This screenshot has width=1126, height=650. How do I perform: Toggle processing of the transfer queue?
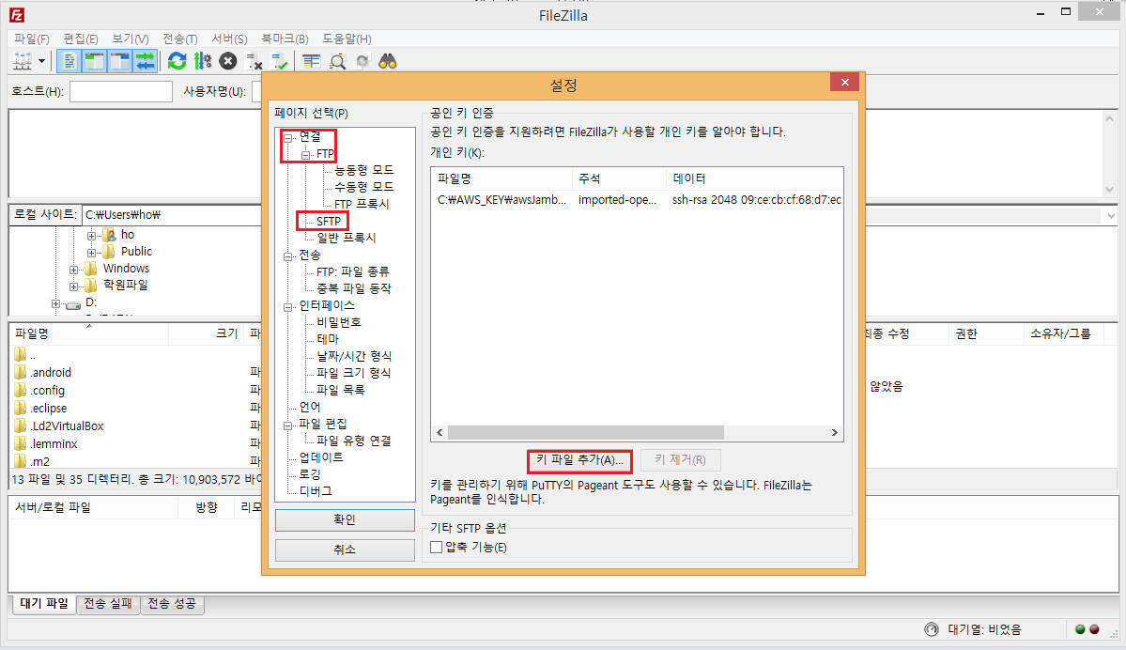coord(203,62)
